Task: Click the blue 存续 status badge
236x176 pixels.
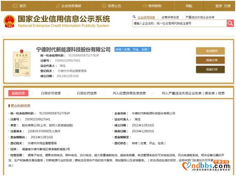Action: click(133, 49)
